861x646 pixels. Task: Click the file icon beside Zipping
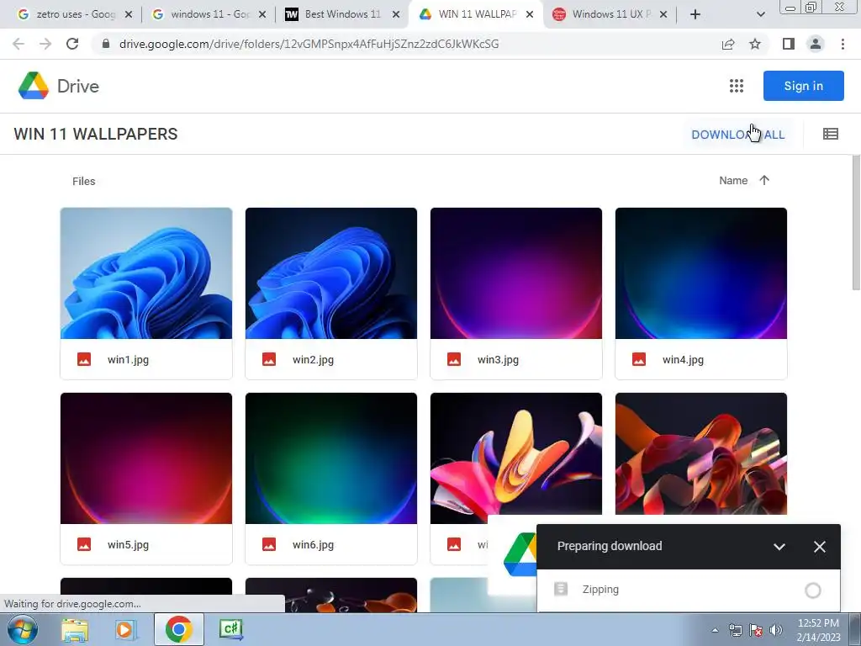(x=561, y=590)
